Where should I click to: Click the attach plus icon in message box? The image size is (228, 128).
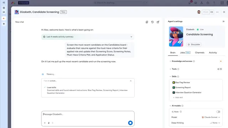pyautogui.click(x=45, y=123)
